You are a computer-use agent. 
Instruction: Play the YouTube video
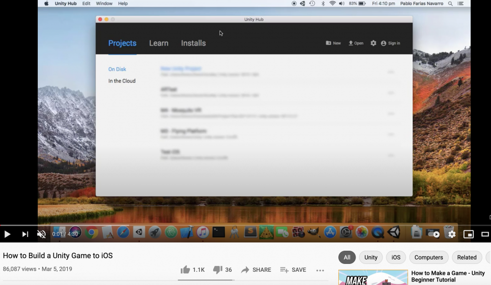(7, 234)
